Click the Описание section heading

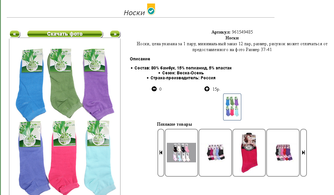(x=140, y=59)
